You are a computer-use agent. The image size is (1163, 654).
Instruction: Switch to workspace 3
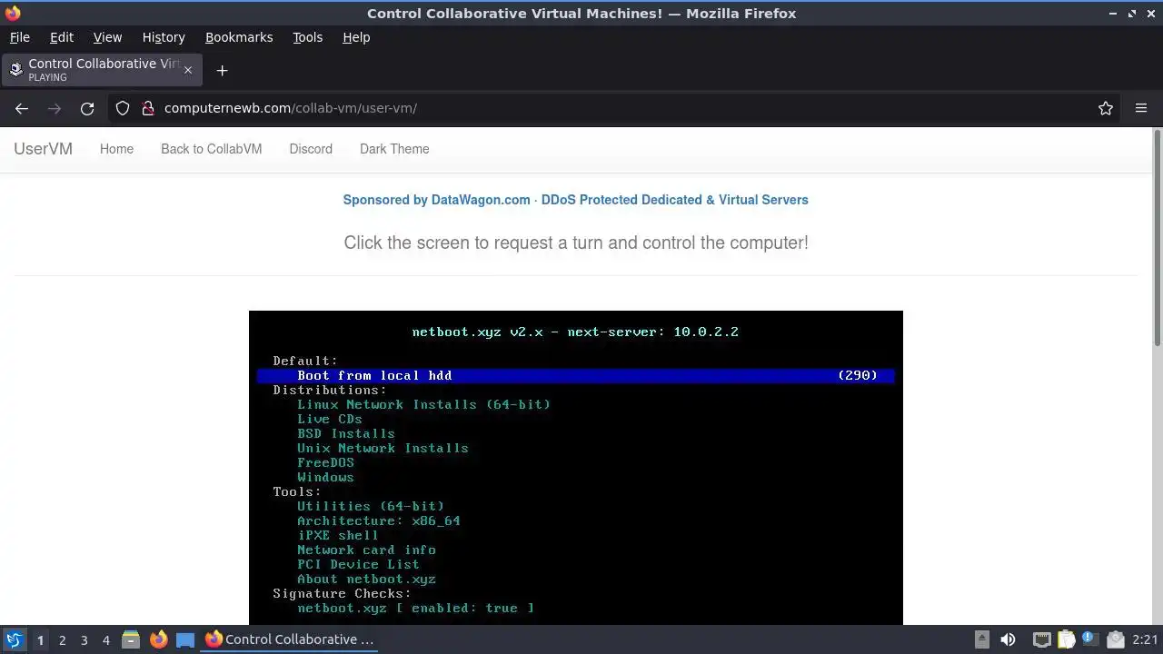pyautogui.click(x=84, y=639)
